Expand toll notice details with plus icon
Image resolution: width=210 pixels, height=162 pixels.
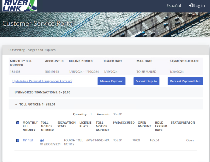[x=42, y=140]
